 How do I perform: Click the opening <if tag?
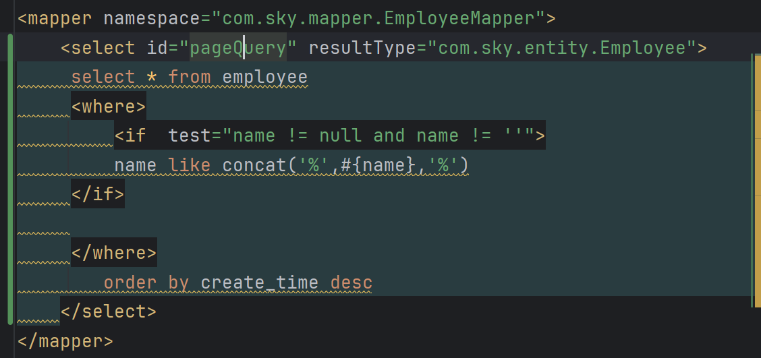pos(130,136)
